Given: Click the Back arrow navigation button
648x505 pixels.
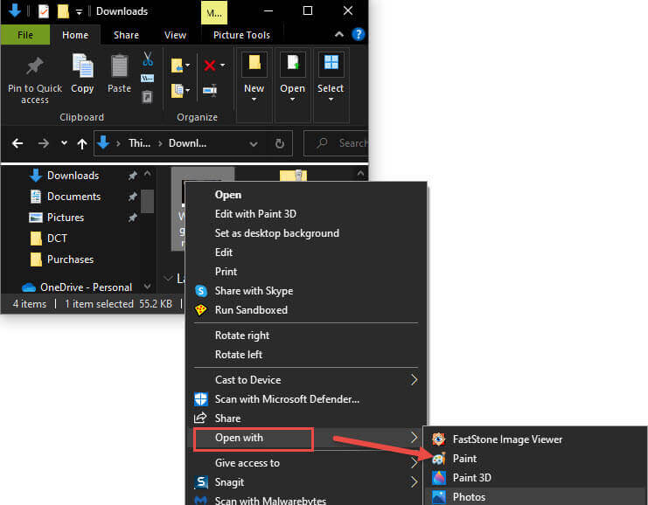Looking at the screenshot, I should (17, 143).
